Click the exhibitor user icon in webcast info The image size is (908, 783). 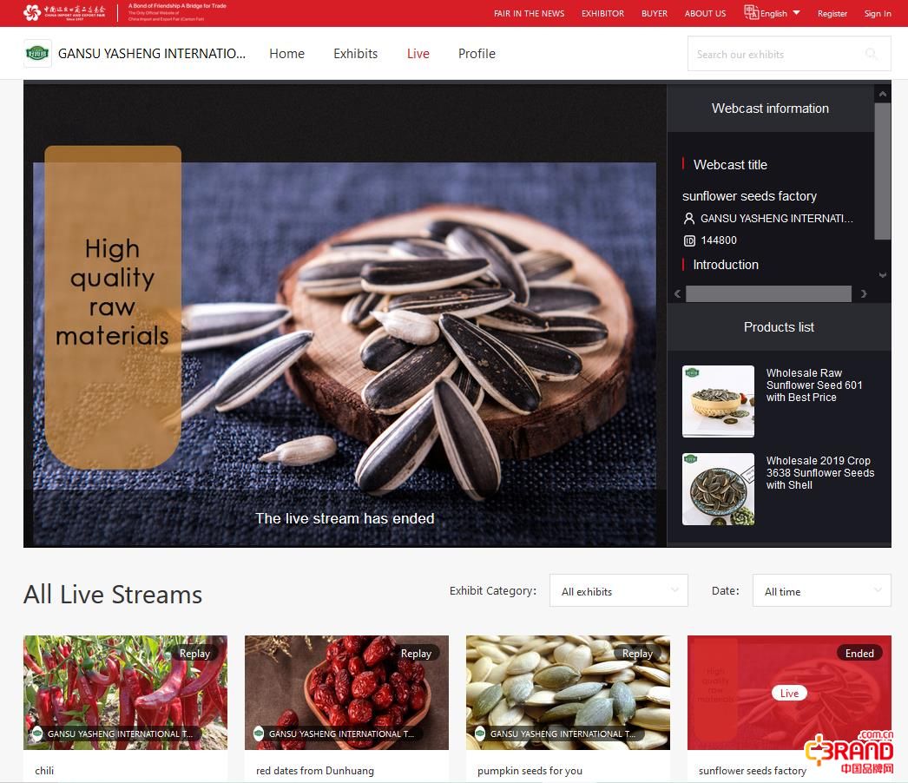click(x=689, y=219)
